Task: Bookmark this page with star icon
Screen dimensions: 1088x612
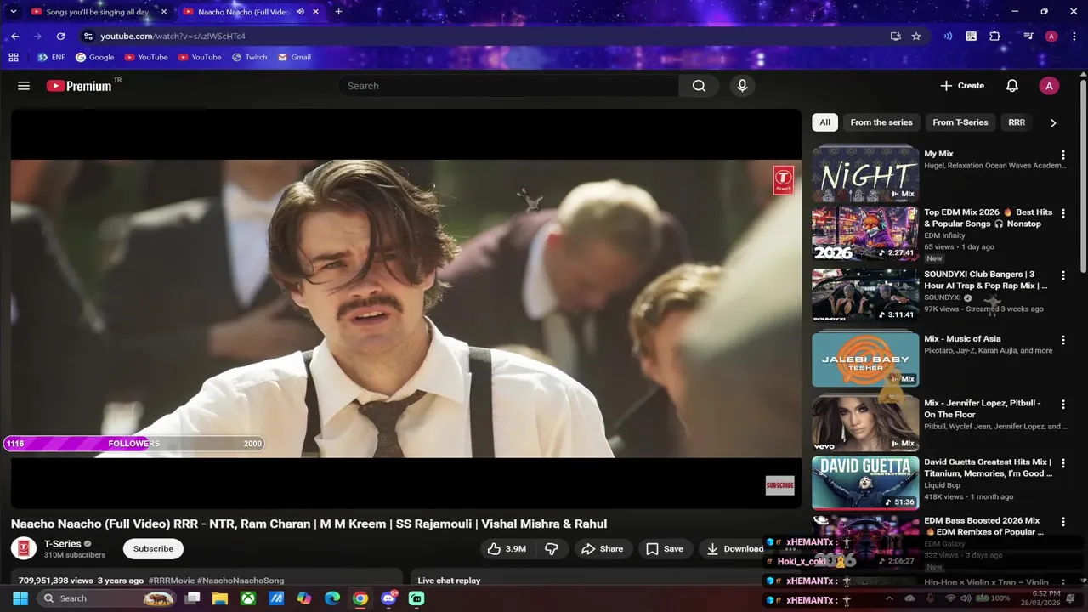Action: click(916, 37)
